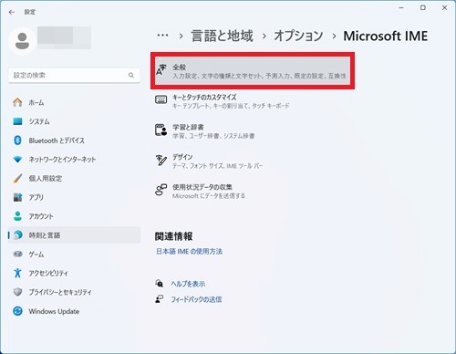The width and height of the screenshot is (456, 354).
Task: Open Windows Update page
Action: tap(75, 311)
